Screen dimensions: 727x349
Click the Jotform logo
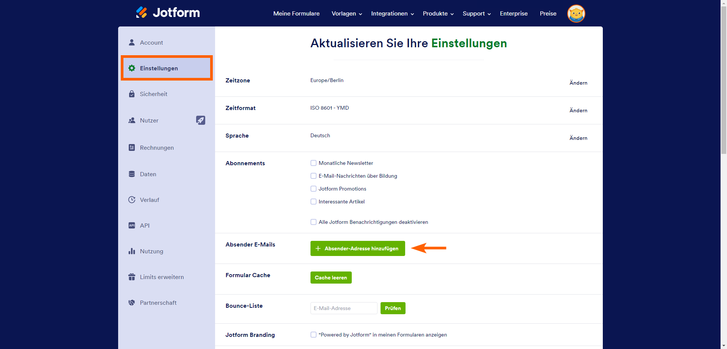click(x=168, y=12)
